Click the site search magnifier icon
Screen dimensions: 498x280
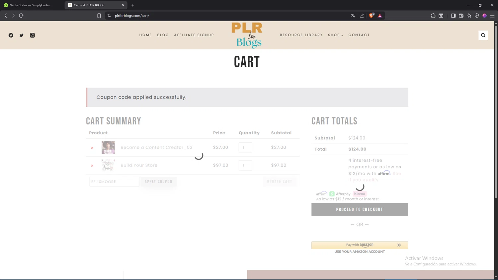(483, 35)
